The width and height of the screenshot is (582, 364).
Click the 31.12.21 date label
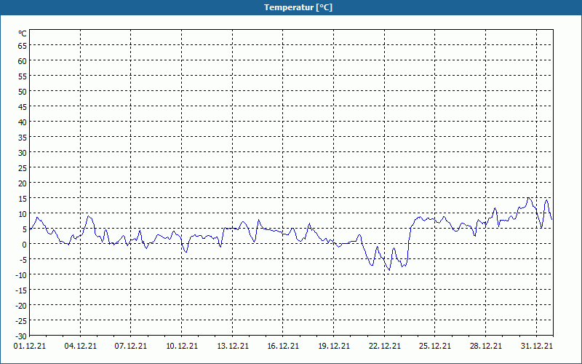point(536,346)
